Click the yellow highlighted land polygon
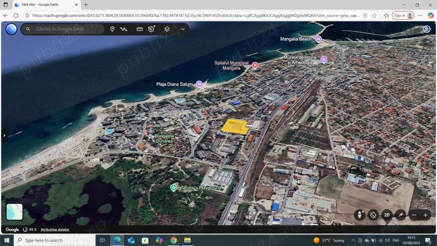Image resolution: width=437 pixels, height=246 pixels. click(x=235, y=127)
